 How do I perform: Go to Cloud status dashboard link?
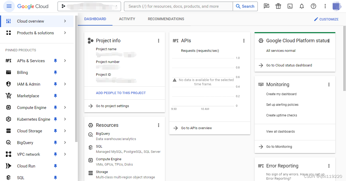[x=289, y=65]
